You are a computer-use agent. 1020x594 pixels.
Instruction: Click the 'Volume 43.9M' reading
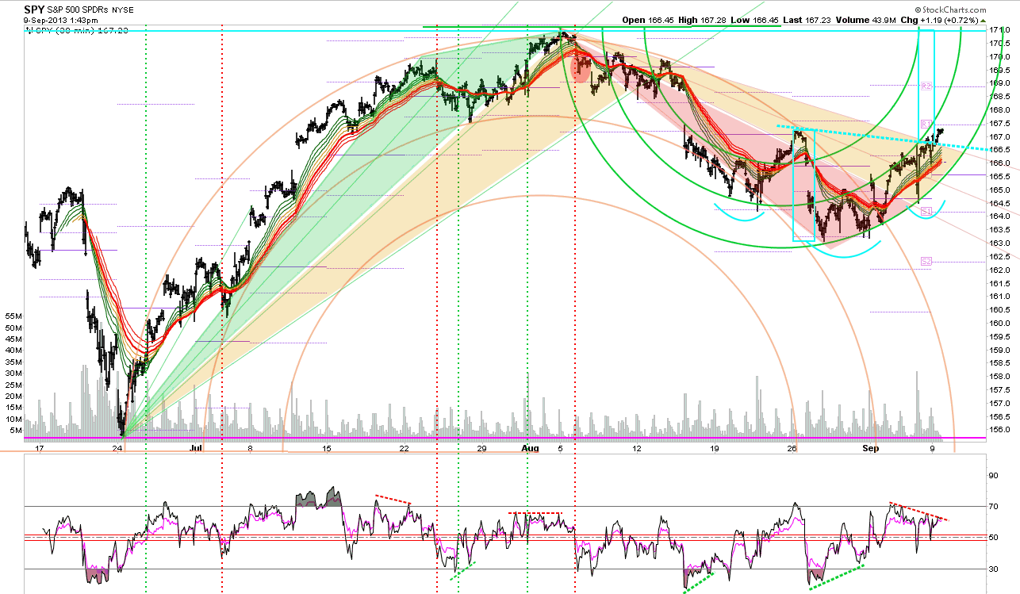point(865,21)
